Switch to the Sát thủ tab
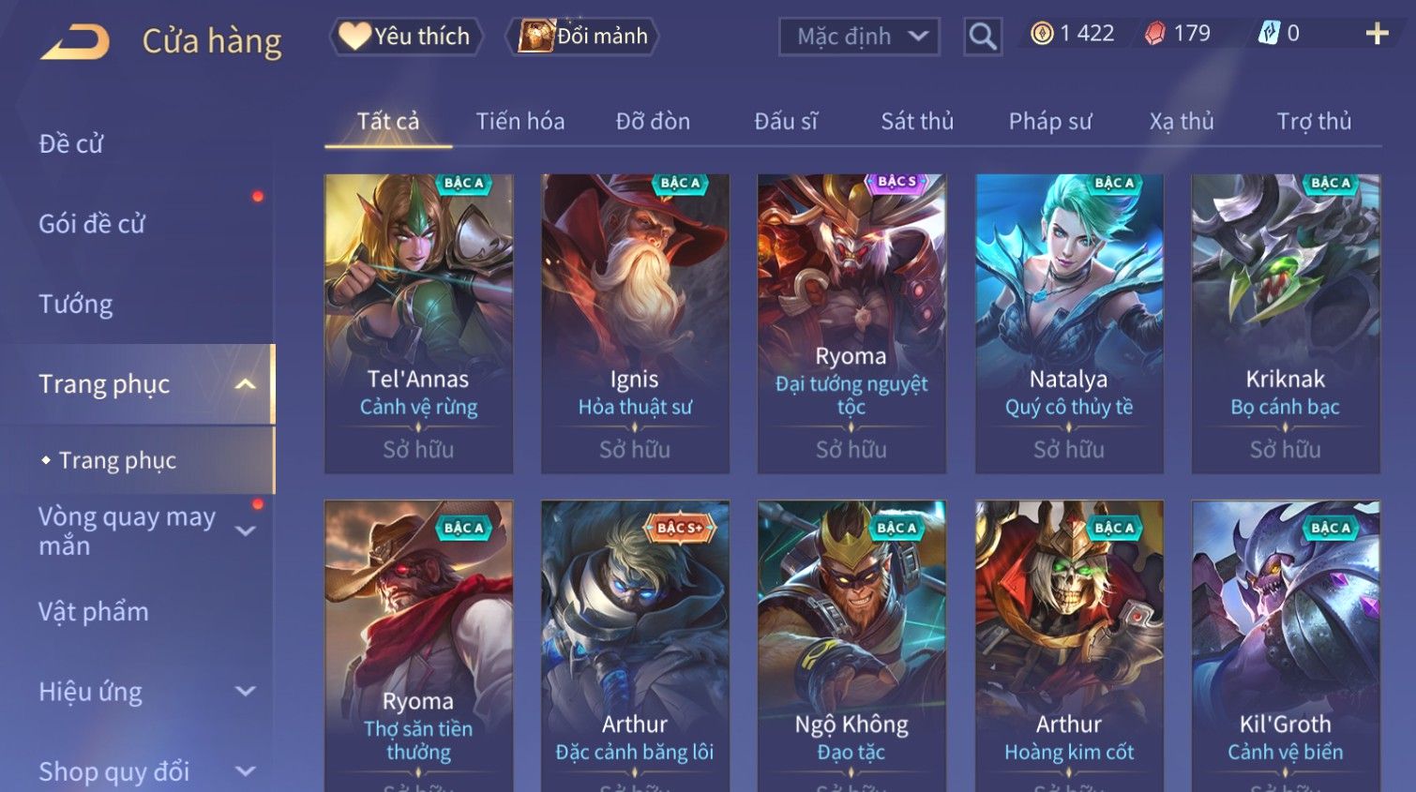The width and height of the screenshot is (1416, 792). 917,122
